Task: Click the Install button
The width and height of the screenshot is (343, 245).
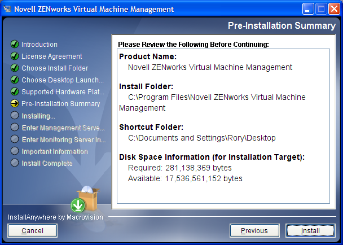Action: pos(310,230)
